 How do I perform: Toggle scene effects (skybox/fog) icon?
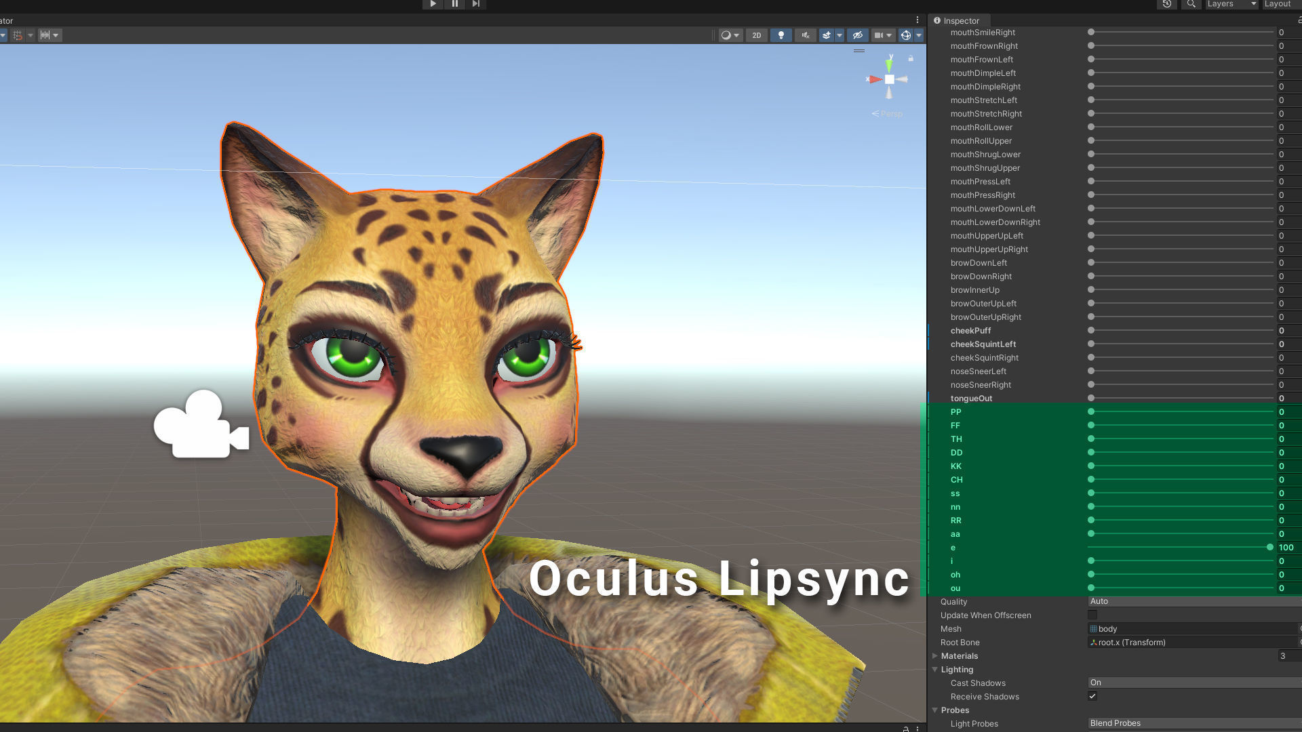coord(826,35)
